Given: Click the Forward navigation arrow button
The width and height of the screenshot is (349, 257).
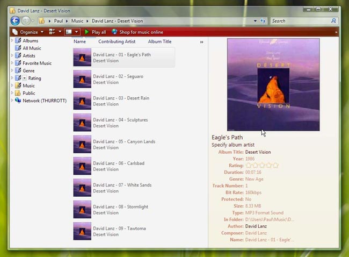Looking at the screenshot, I should pyautogui.click(x=26, y=21).
